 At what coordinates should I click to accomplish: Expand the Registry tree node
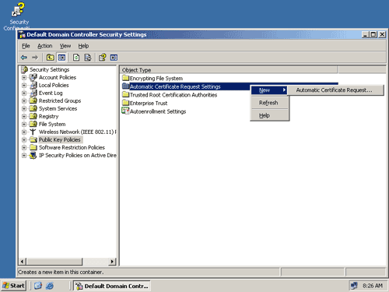(24, 117)
